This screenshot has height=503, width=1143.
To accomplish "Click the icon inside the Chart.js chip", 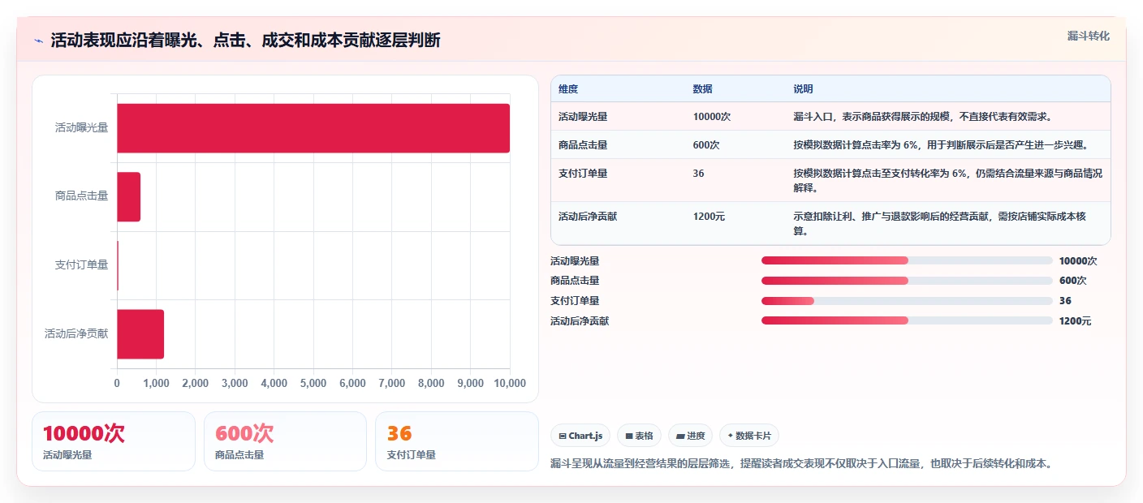I will [x=562, y=436].
